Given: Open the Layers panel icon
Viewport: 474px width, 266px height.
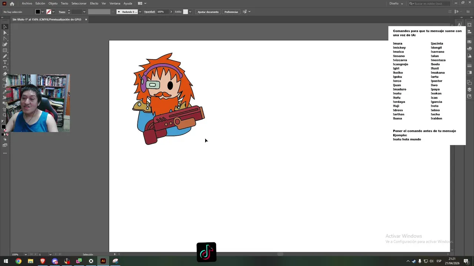Looking at the screenshot, I should pyautogui.click(x=469, y=89).
